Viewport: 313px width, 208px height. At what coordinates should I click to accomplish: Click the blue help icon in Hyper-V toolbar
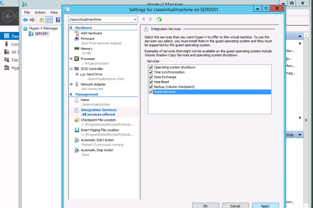pyautogui.click(x=58, y=20)
